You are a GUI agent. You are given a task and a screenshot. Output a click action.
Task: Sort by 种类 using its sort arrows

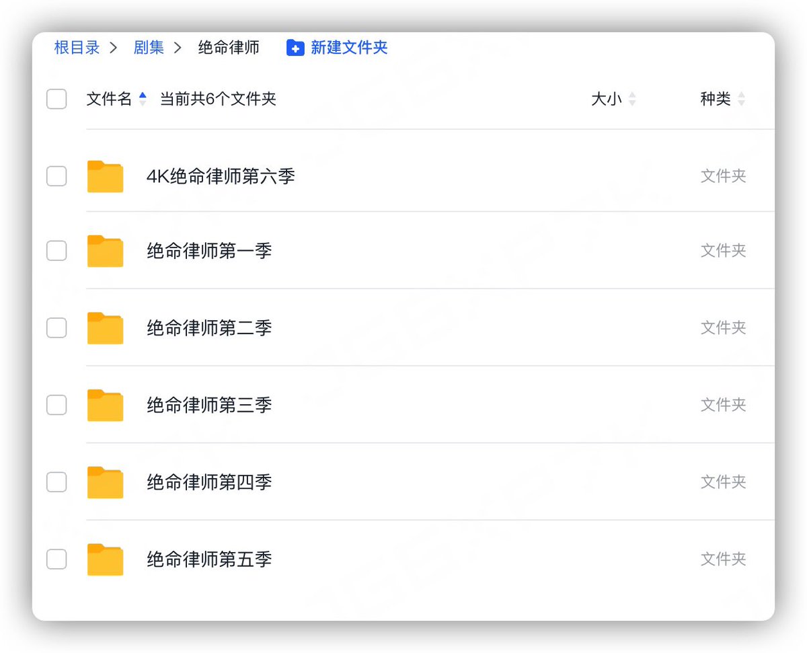coord(741,99)
